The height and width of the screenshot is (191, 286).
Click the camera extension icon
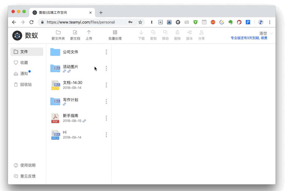coord(187,22)
